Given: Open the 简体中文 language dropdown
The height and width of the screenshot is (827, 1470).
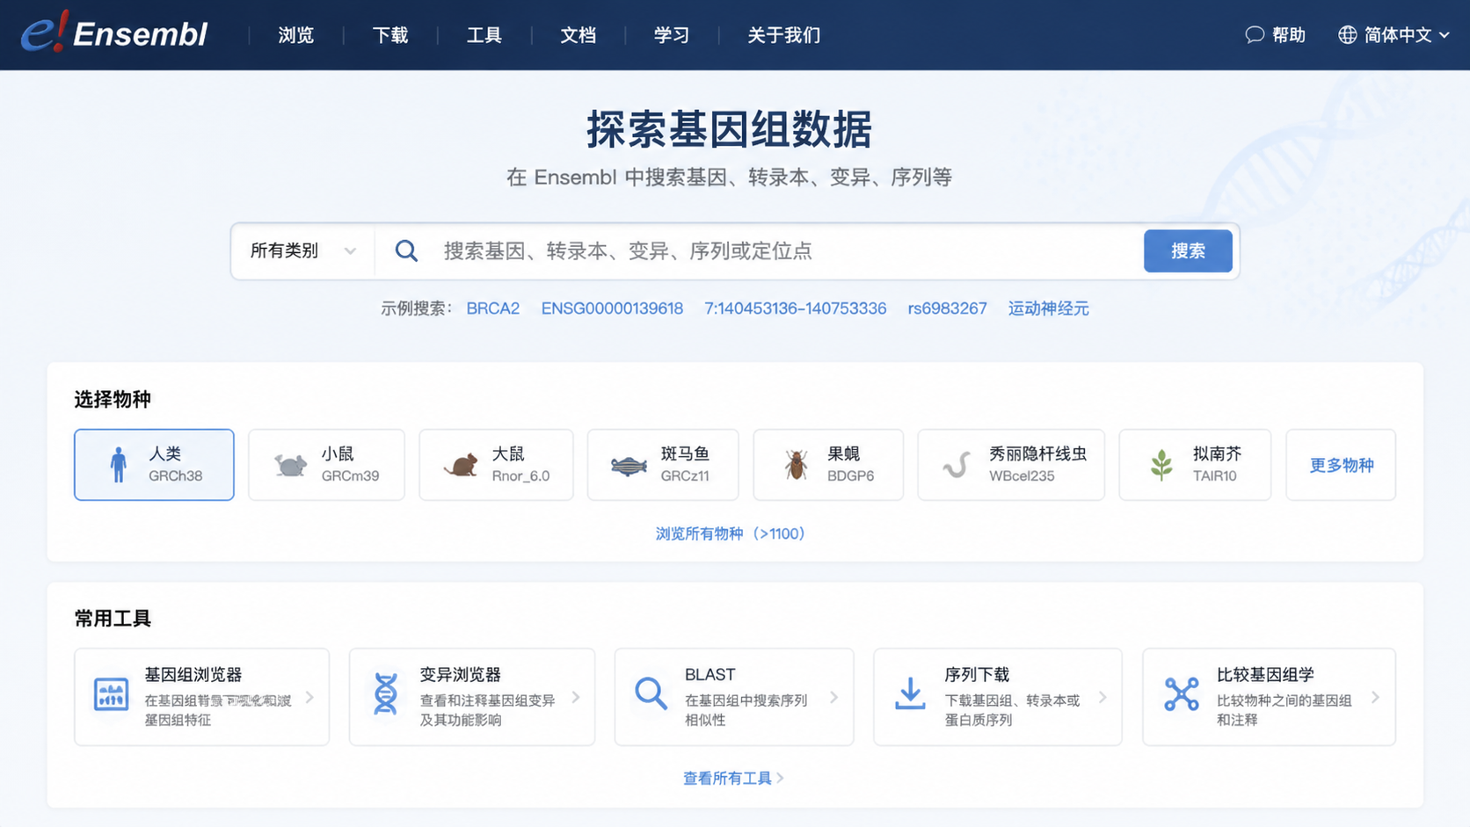Looking at the screenshot, I should click(1394, 34).
